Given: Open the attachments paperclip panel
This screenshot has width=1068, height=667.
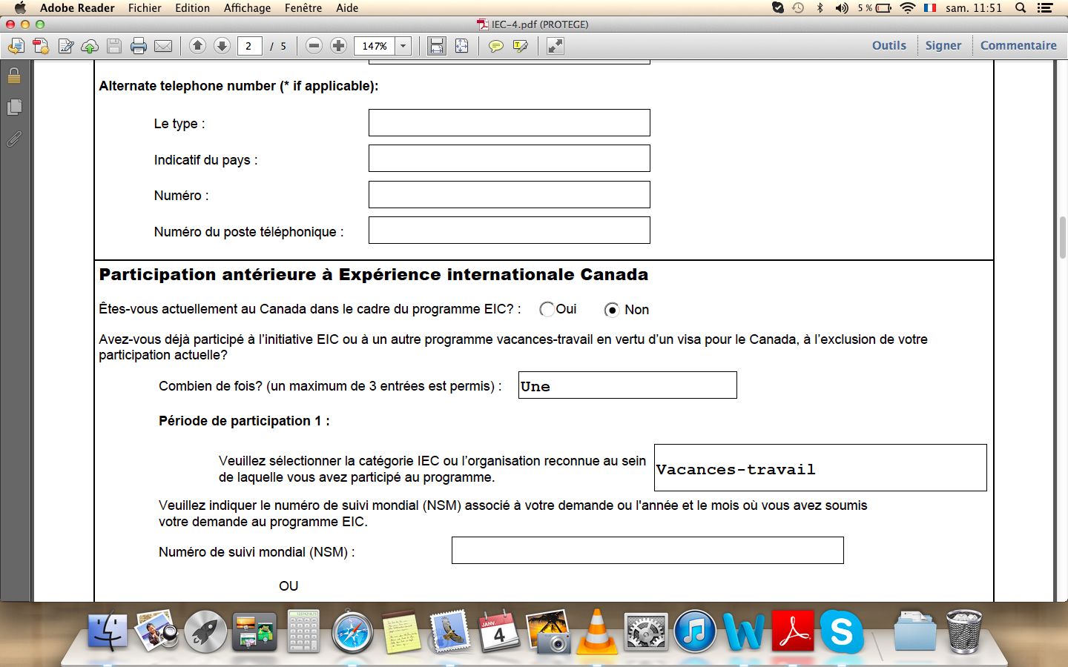Looking at the screenshot, I should (x=14, y=139).
